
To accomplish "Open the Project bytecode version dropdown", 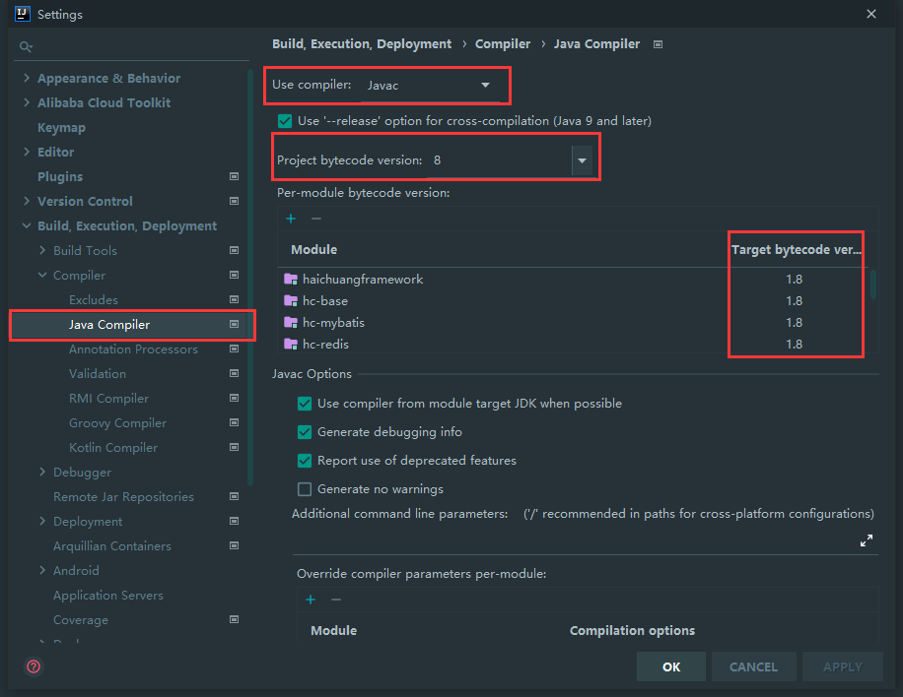I will pos(582,160).
